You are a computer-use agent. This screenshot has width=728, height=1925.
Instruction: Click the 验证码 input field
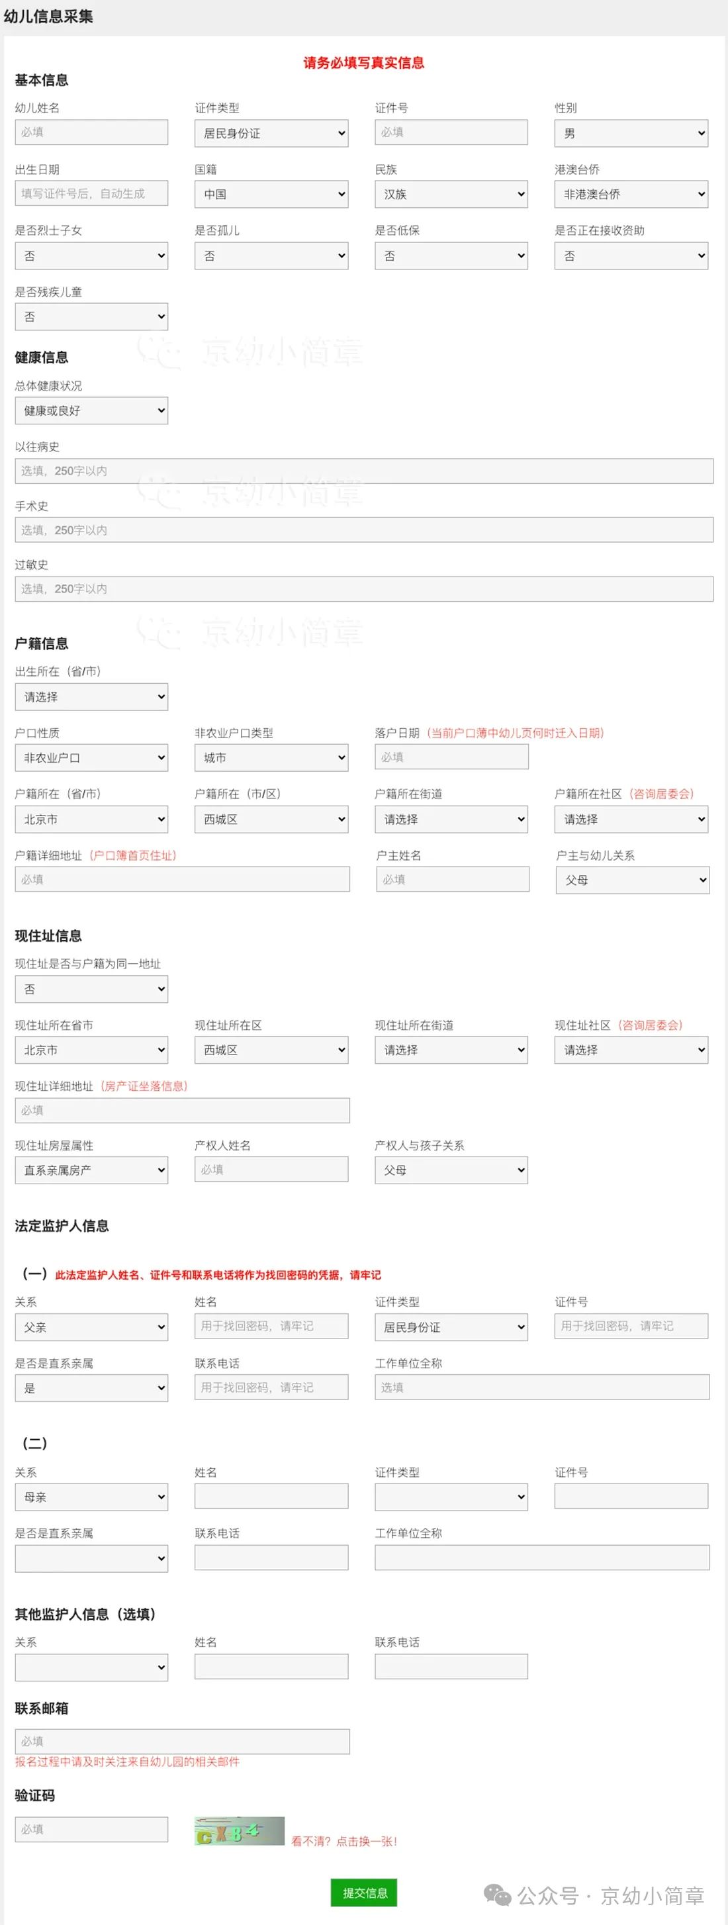(91, 1828)
